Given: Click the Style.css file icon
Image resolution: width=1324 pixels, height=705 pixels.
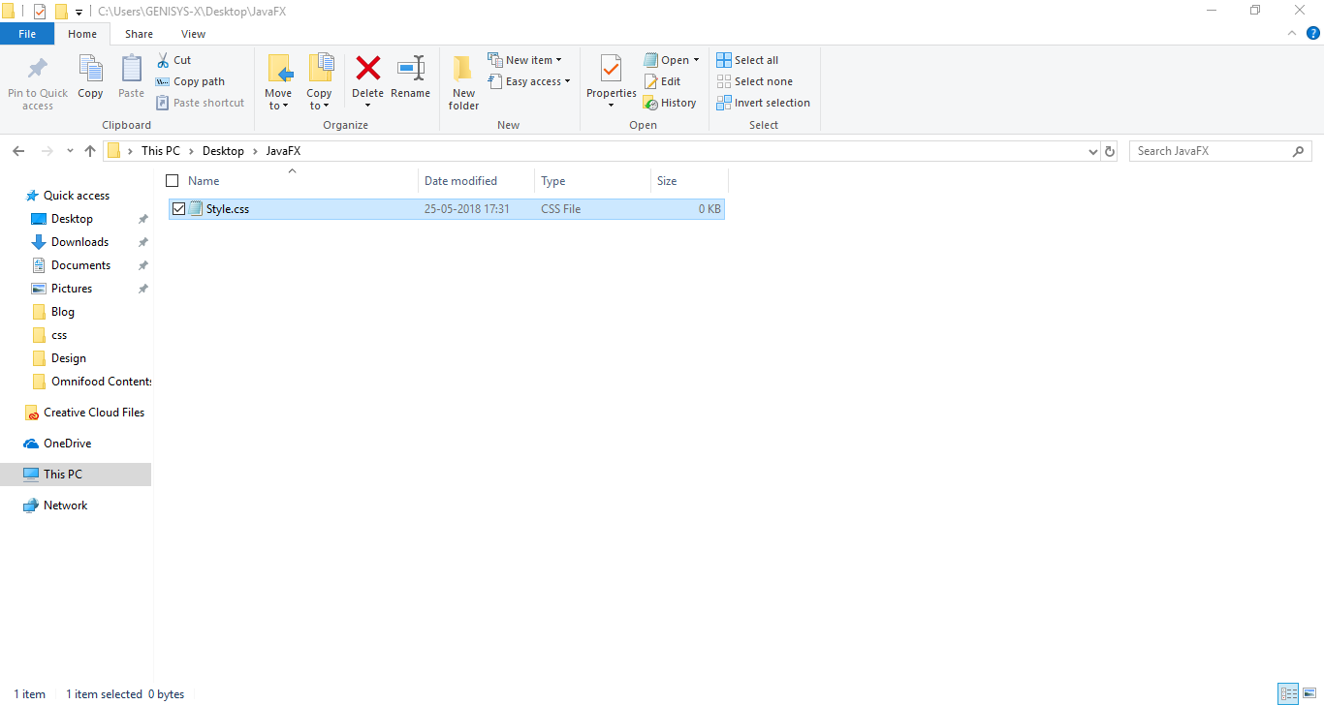Looking at the screenshot, I should pos(197,208).
